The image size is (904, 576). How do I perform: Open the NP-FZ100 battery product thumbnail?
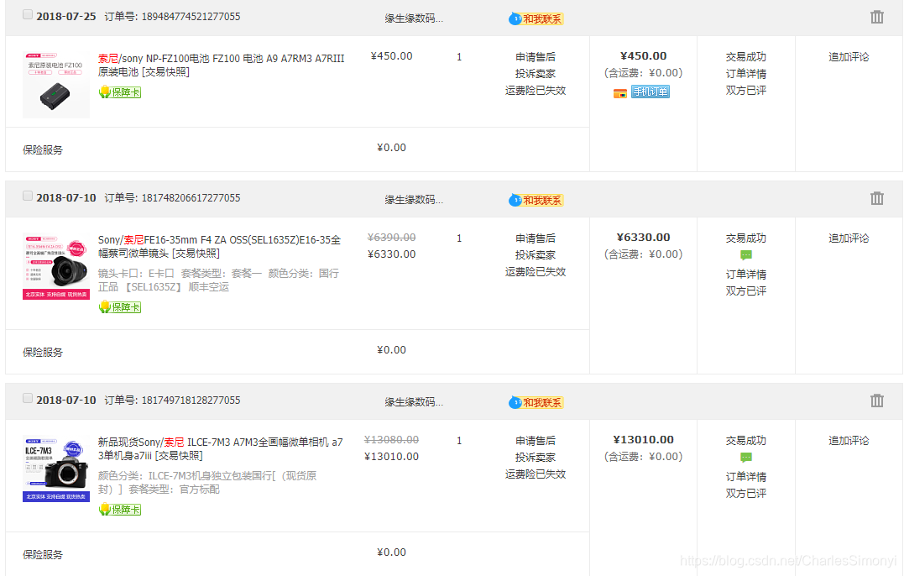[56, 85]
